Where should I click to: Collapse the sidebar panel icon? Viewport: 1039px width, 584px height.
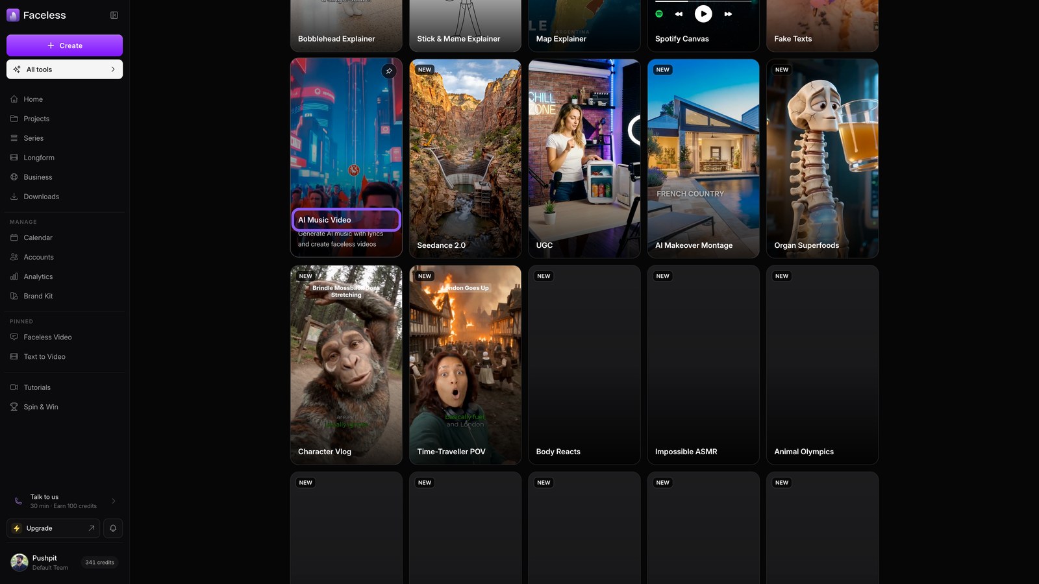pos(114,15)
